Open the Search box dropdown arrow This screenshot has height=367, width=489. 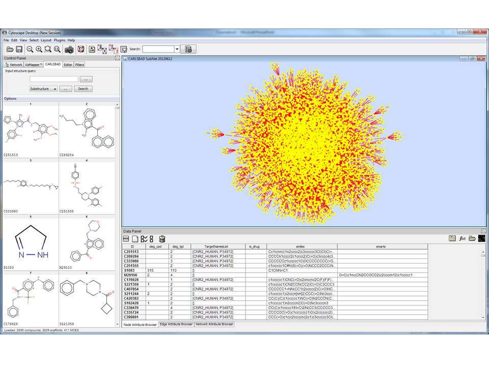pyautogui.click(x=177, y=49)
